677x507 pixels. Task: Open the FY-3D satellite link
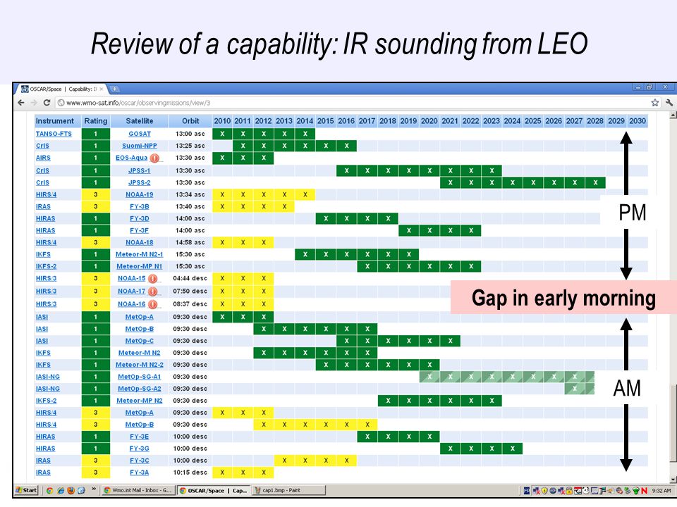coord(140,219)
